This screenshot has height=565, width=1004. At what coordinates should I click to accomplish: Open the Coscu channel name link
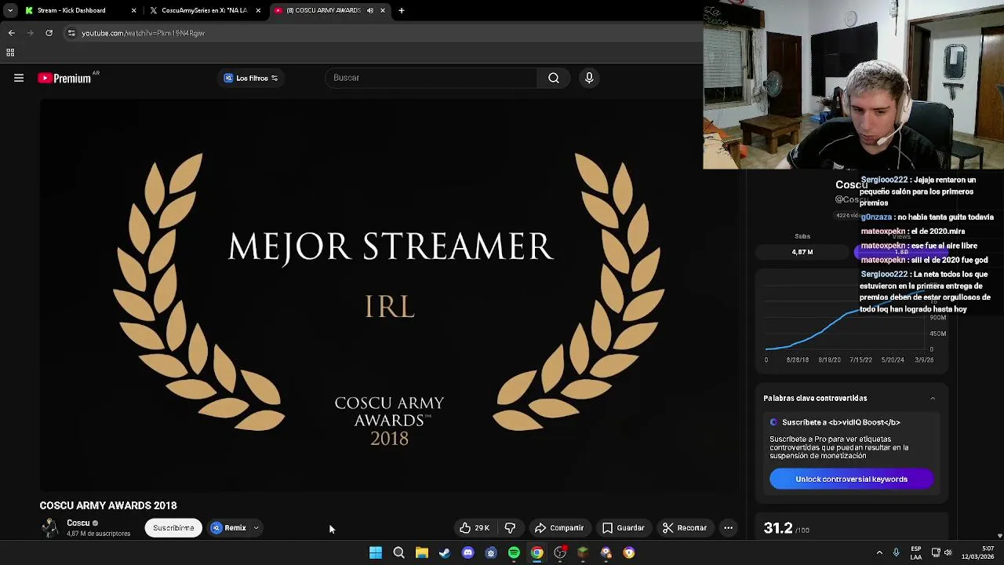pos(78,523)
